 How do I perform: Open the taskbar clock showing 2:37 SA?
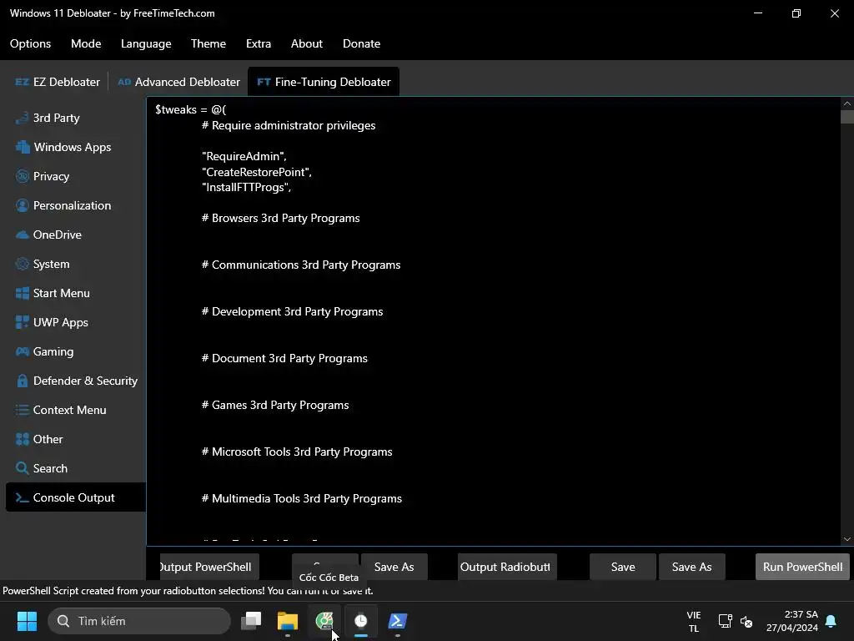(x=792, y=621)
